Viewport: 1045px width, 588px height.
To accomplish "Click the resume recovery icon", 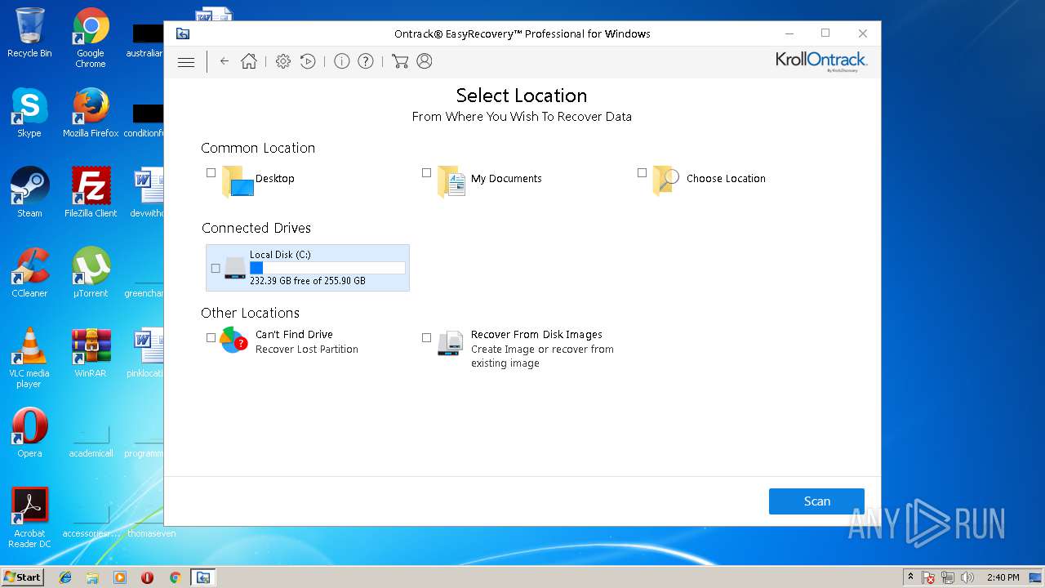I will click(x=308, y=61).
